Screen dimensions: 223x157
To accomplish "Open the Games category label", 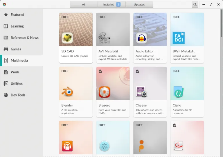I will coord(16,49).
